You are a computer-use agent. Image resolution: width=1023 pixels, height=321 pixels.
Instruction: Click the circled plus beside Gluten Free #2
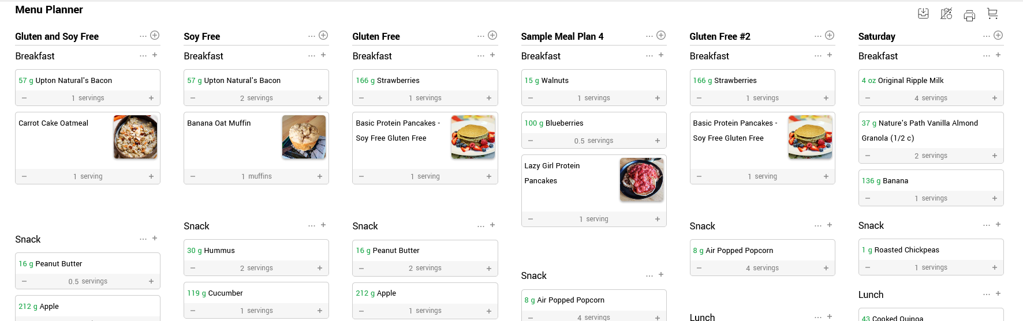830,35
